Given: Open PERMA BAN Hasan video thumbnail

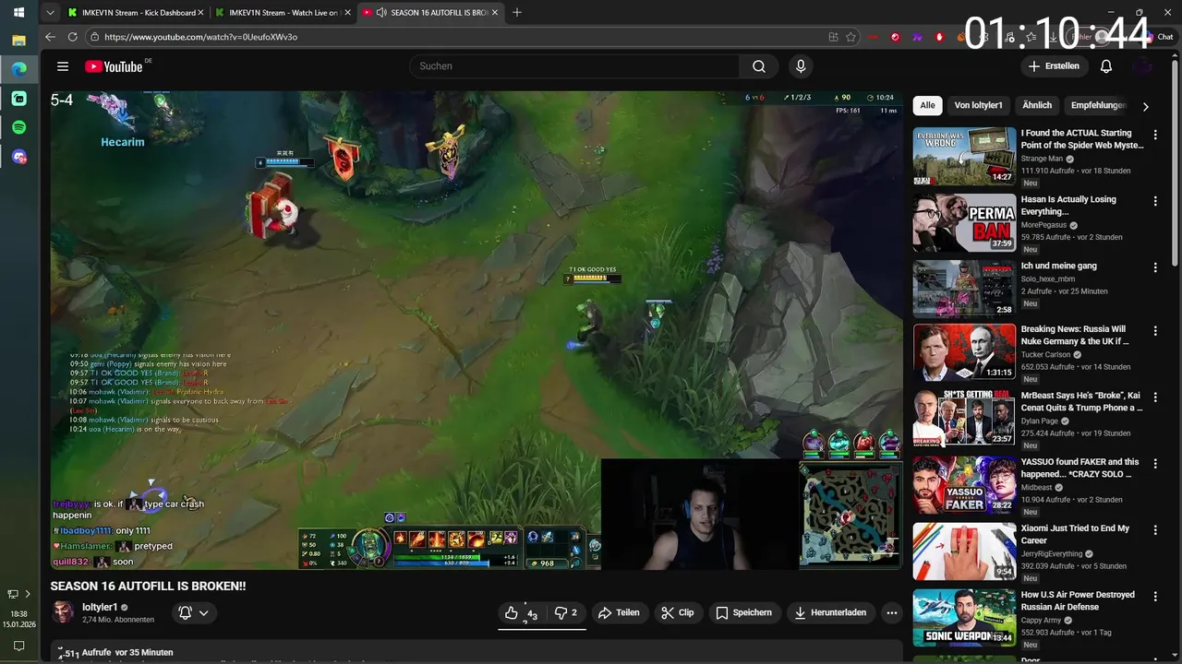Looking at the screenshot, I should coord(964,222).
